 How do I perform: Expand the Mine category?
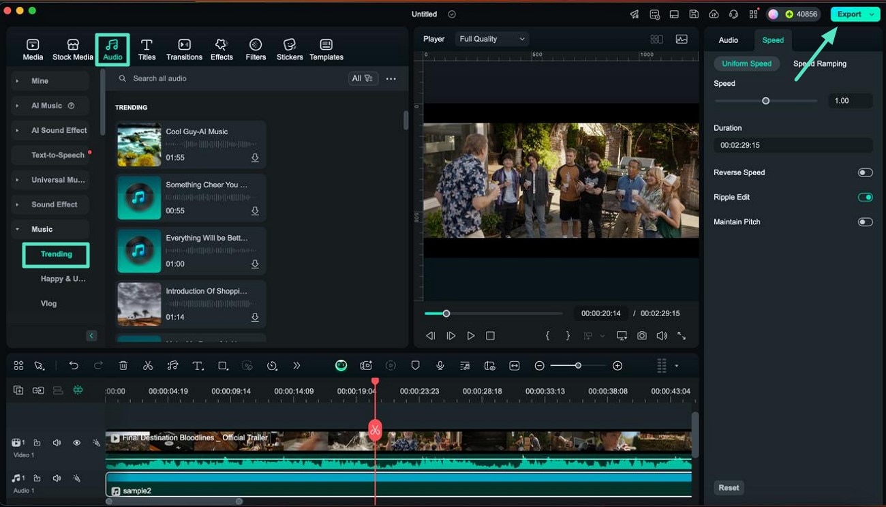[50, 81]
